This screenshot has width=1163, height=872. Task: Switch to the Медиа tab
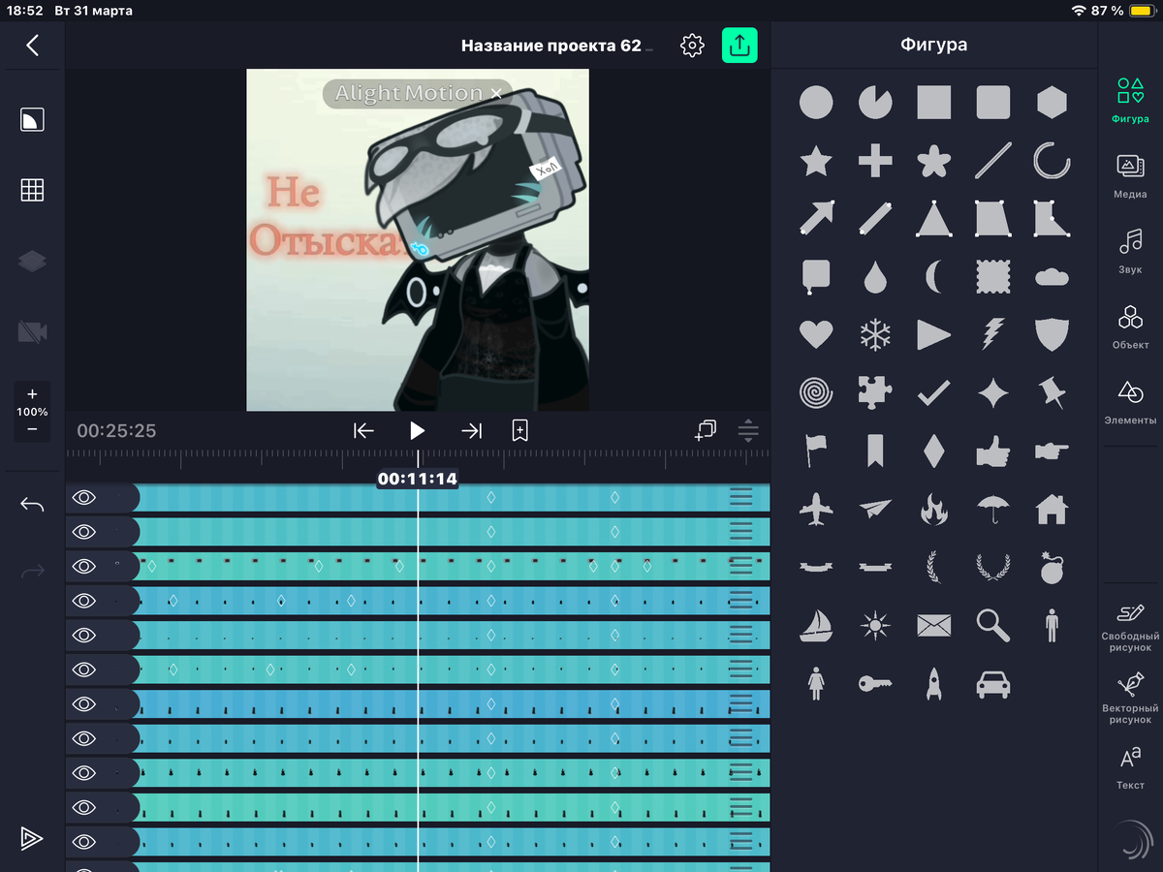1130,175
